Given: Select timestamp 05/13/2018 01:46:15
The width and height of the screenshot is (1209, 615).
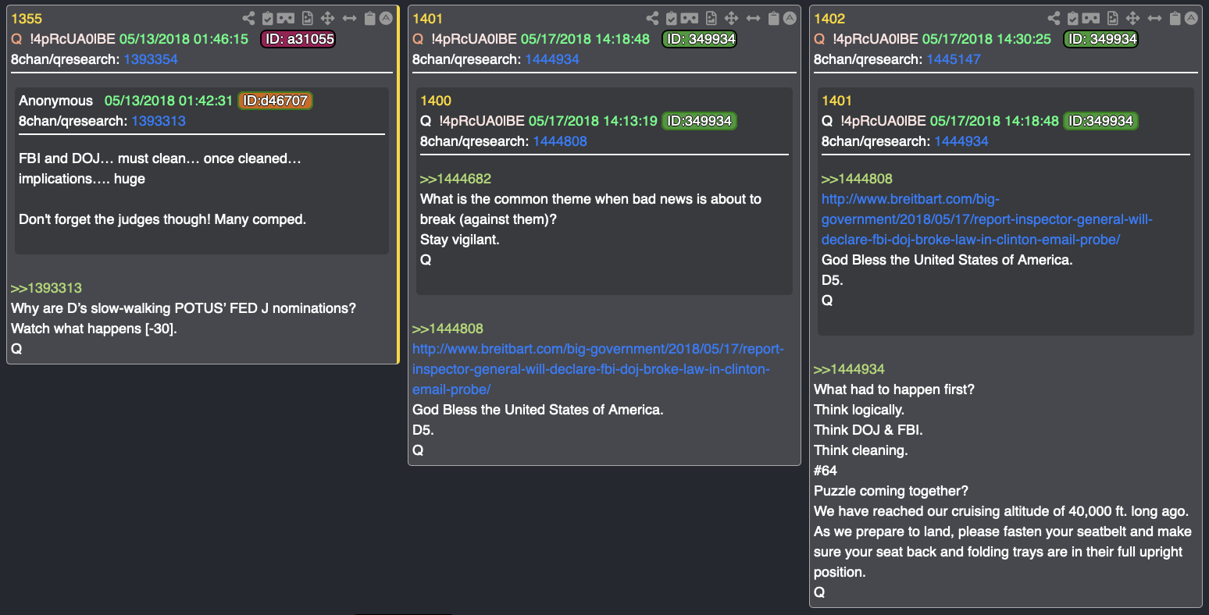Looking at the screenshot, I should point(184,39).
